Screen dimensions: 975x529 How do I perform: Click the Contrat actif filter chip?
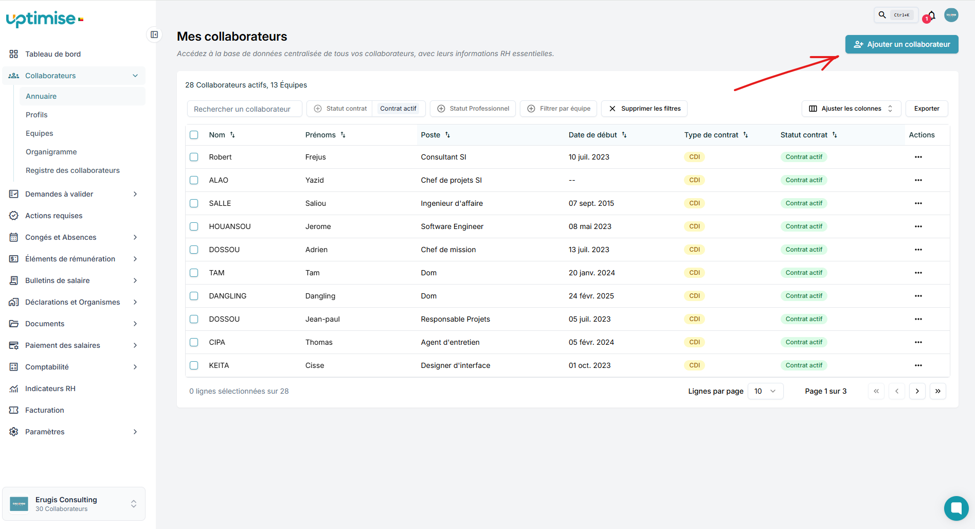click(x=398, y=109)
